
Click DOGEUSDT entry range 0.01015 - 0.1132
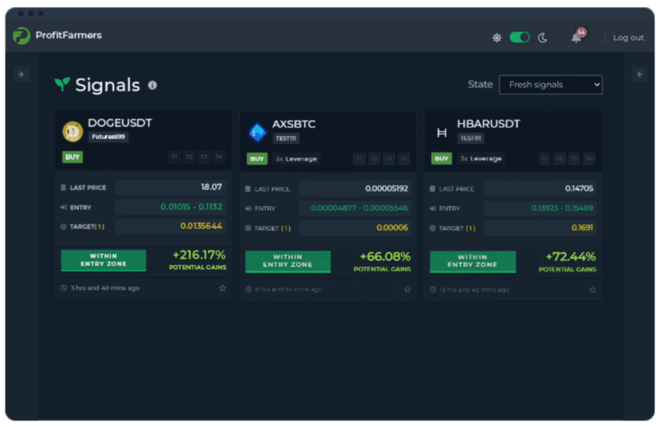(x=191, y=207)
